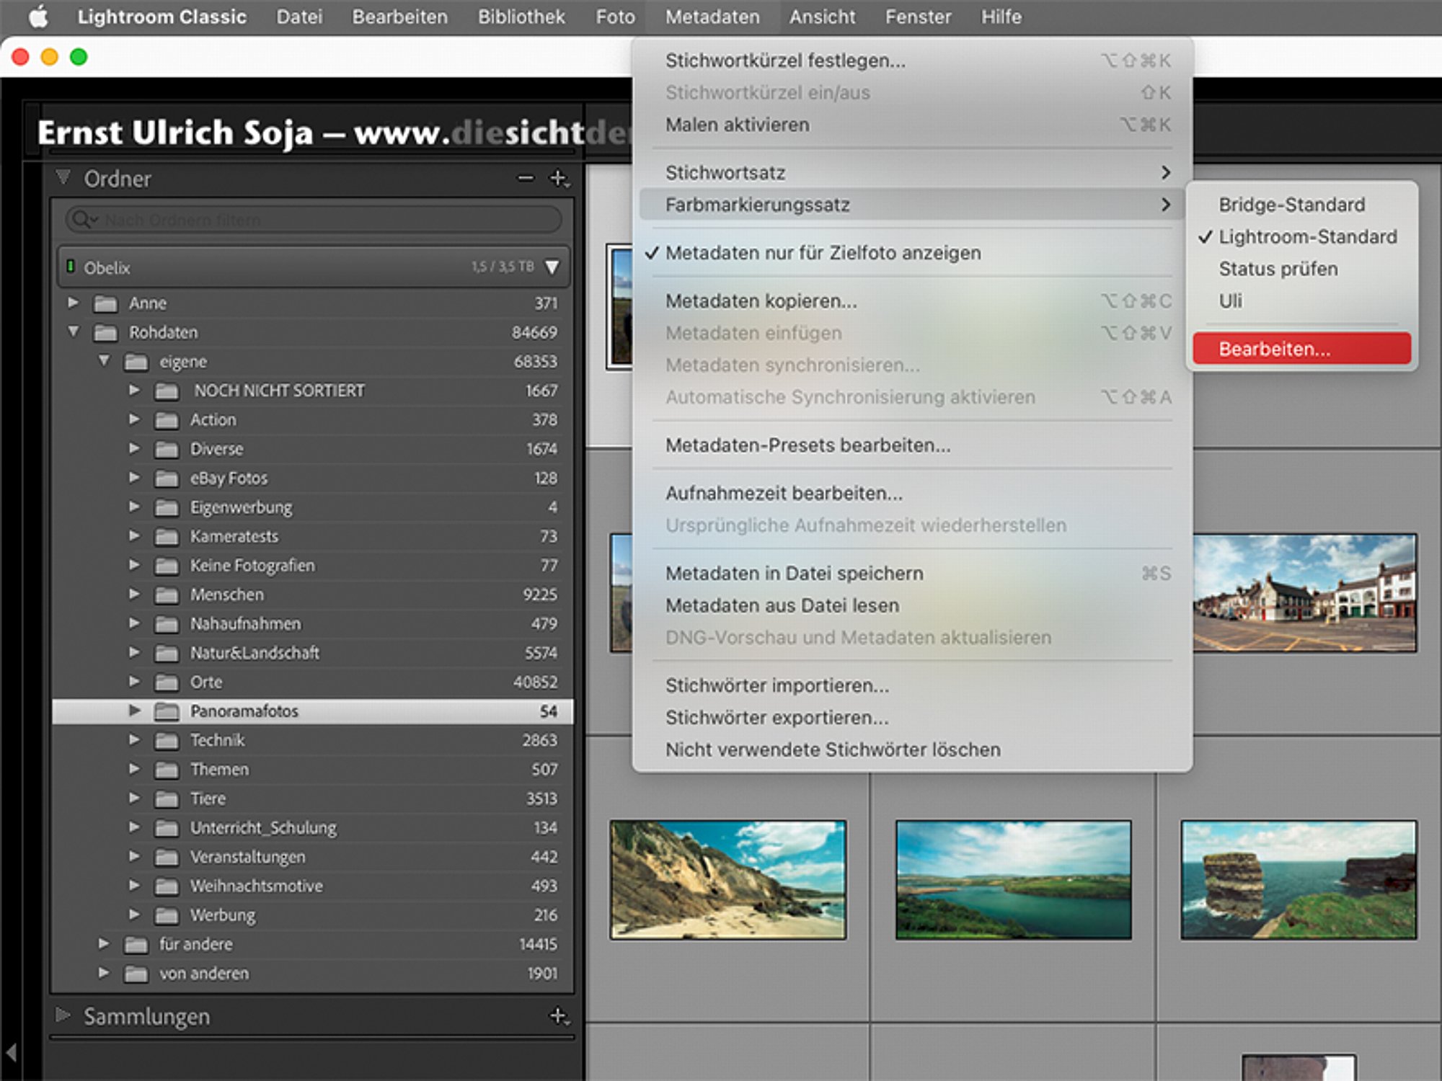Image resolution: width=1442 pixels, height=1081 pixels.
Task: Select the green river landscape panorama thumbnail
Action: (x=1013, y=879)
